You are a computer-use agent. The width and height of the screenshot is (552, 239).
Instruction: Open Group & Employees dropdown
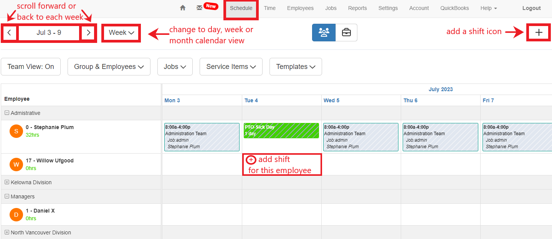(109, 67)
